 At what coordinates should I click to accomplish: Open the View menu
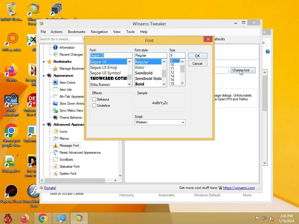point(117,32)
